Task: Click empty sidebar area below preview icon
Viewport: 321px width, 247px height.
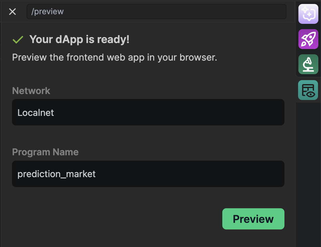Action: point(308,172)
